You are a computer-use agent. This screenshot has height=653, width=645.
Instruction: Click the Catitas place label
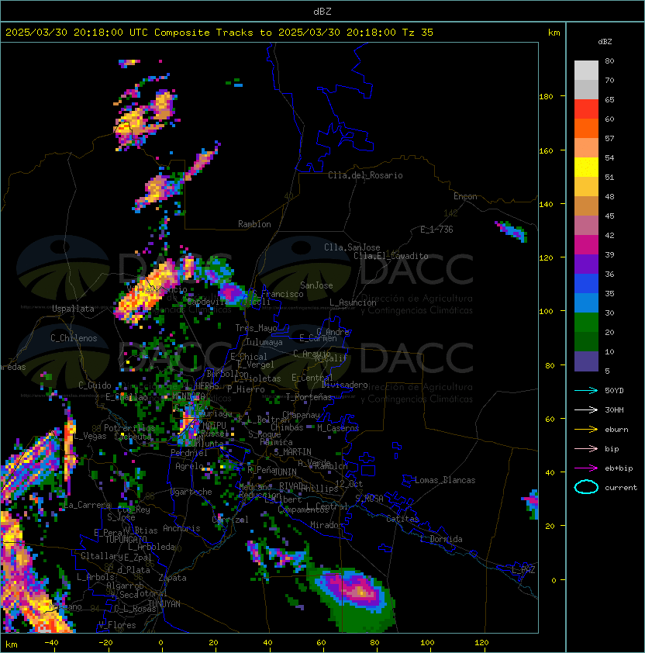[x=402, y=519]
